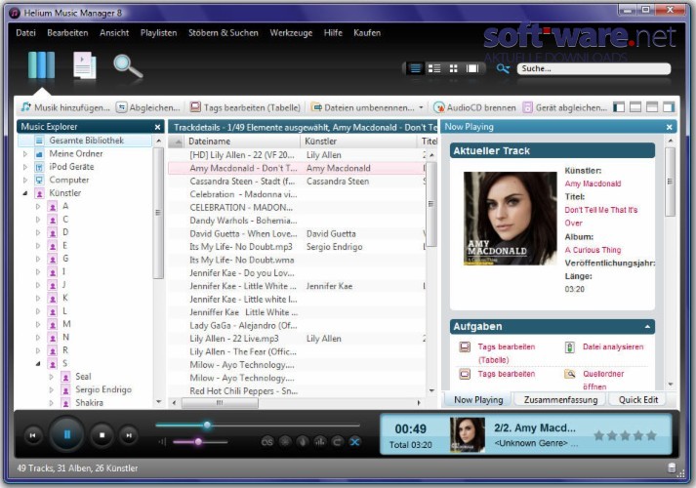Toggle the top-and-bottom split layout icon
The image size is (696, 488).
point(635,107)
